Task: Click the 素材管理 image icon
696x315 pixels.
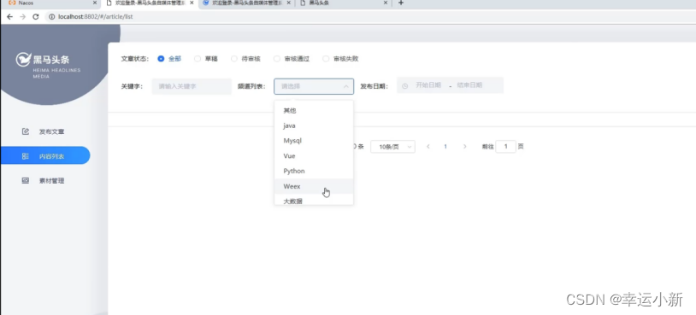Action: pos(26,181)
